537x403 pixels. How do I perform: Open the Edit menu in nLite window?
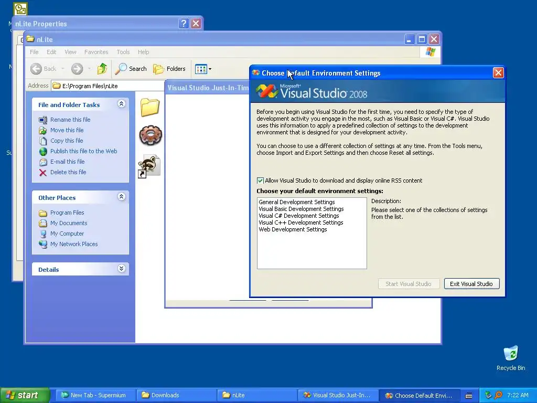(x=51, y=52)
